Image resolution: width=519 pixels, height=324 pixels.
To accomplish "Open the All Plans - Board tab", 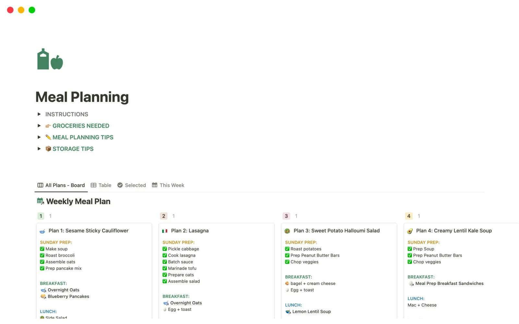I will click(x=61, y=185).
